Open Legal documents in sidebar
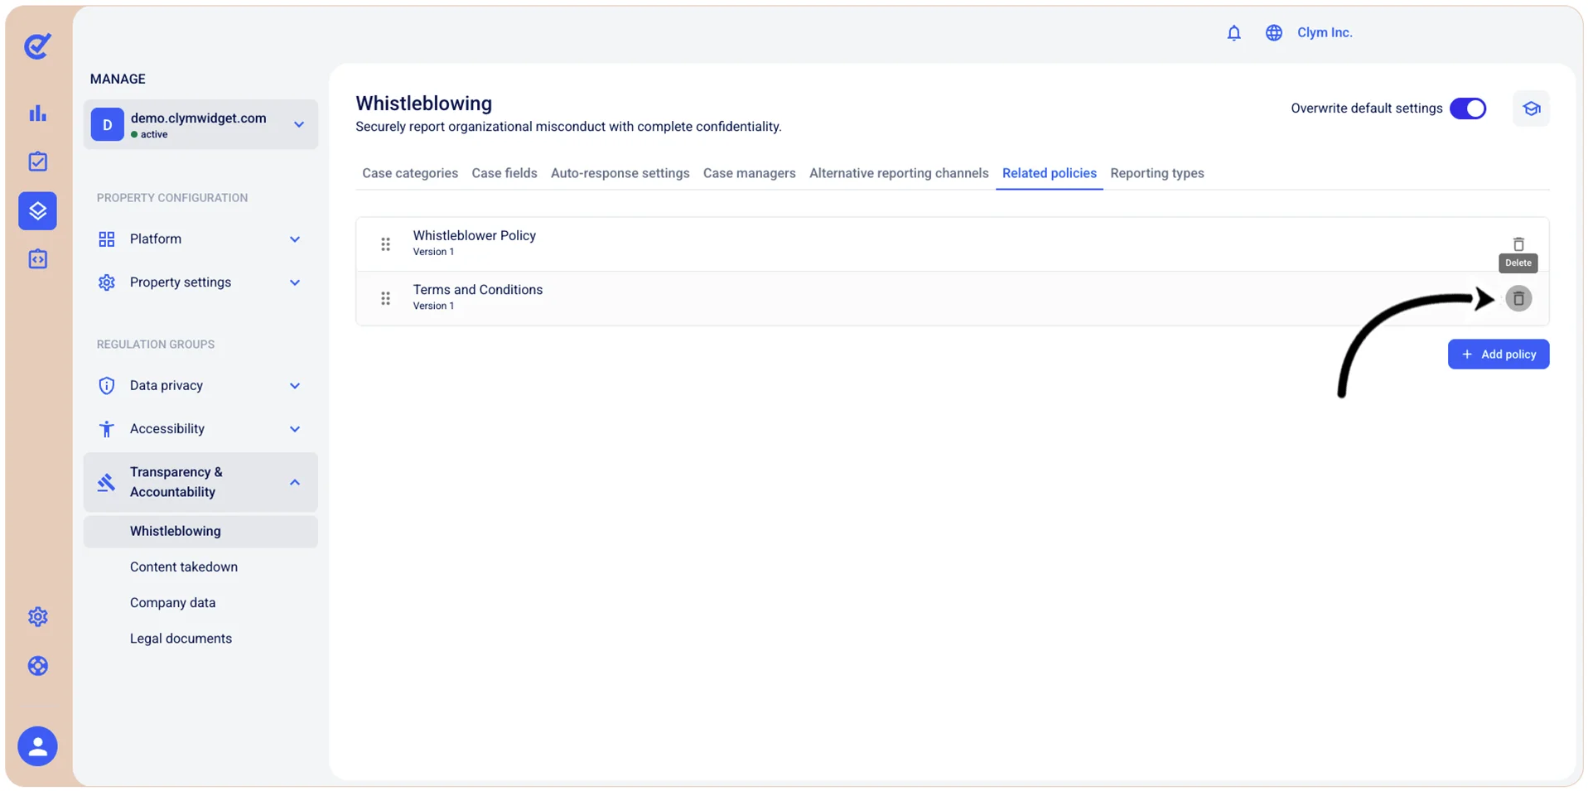1588x791 pixels. [181, 639]
